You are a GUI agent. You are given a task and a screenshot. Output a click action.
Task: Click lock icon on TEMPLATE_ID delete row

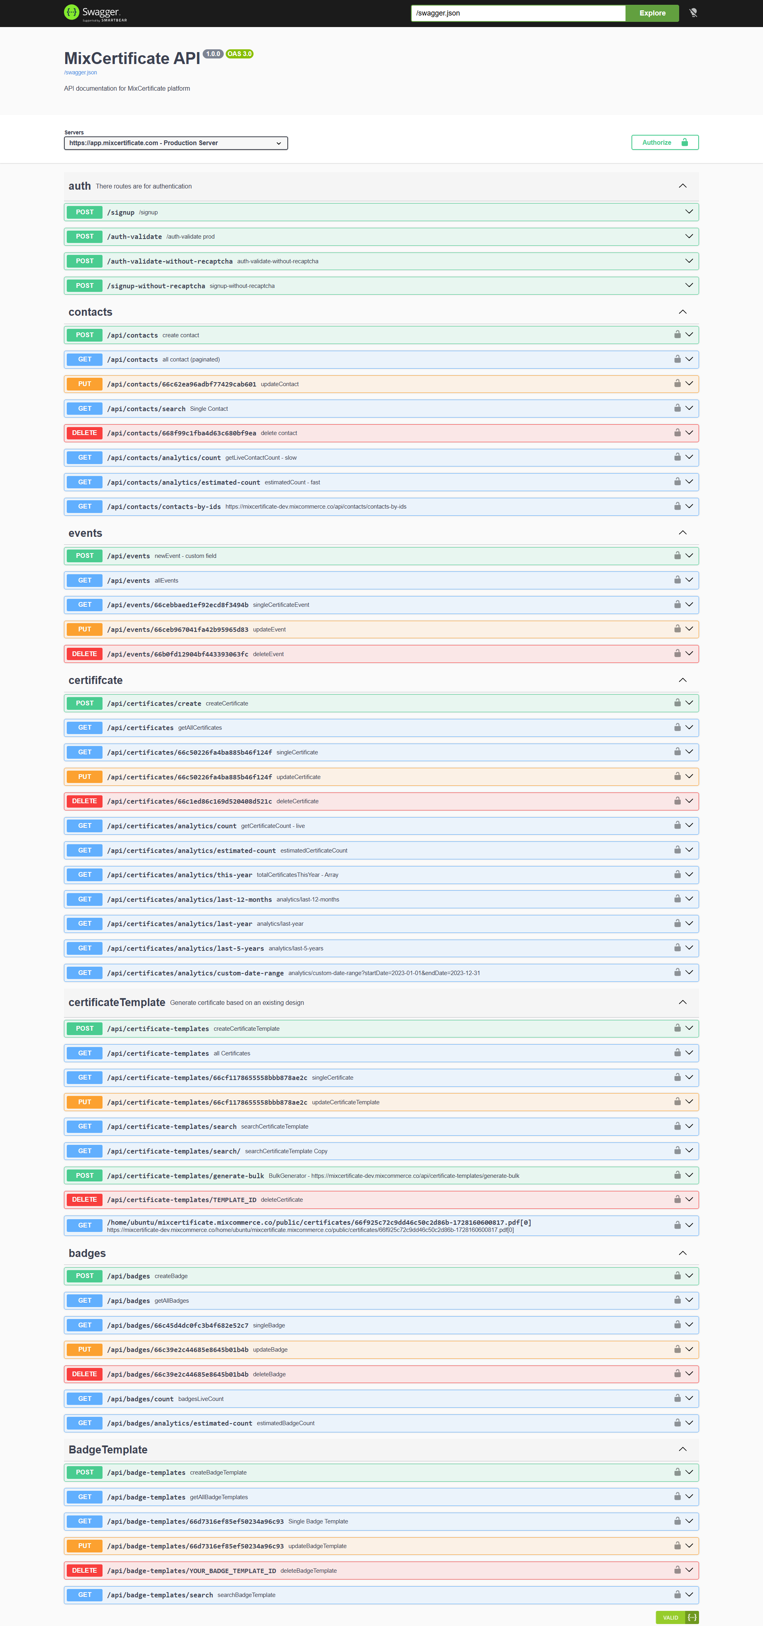tap(677, 1199)
